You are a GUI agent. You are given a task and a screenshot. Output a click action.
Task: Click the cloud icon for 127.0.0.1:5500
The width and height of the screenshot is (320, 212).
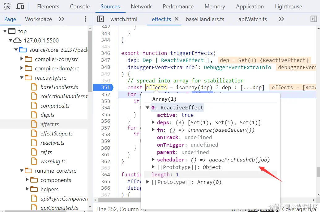(17, 41)
